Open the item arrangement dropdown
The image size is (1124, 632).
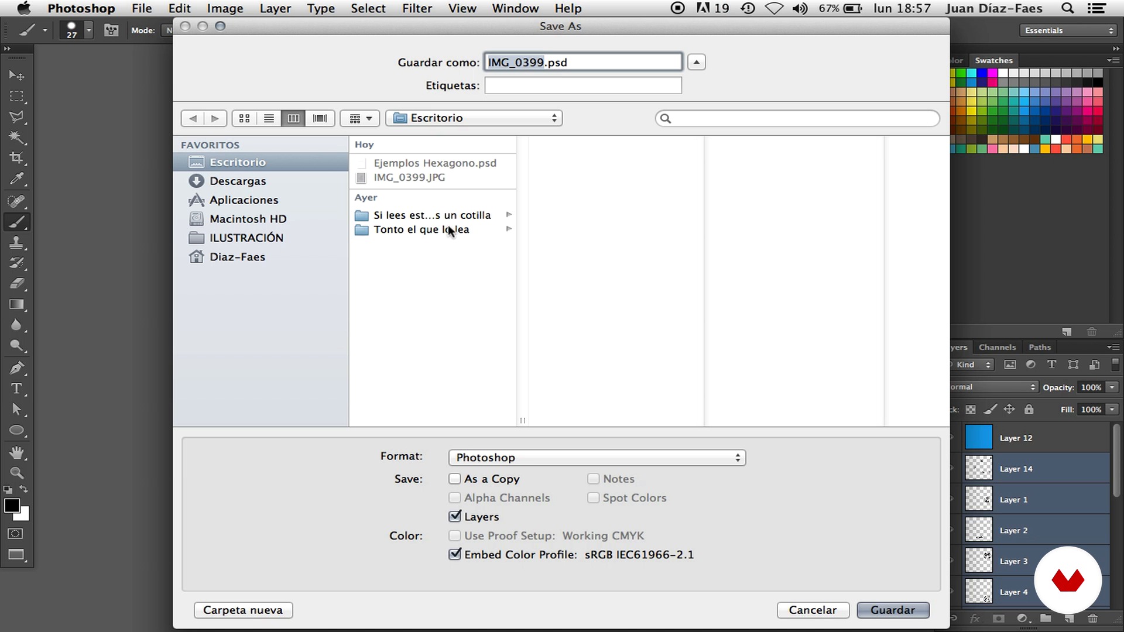click(360, 118)
